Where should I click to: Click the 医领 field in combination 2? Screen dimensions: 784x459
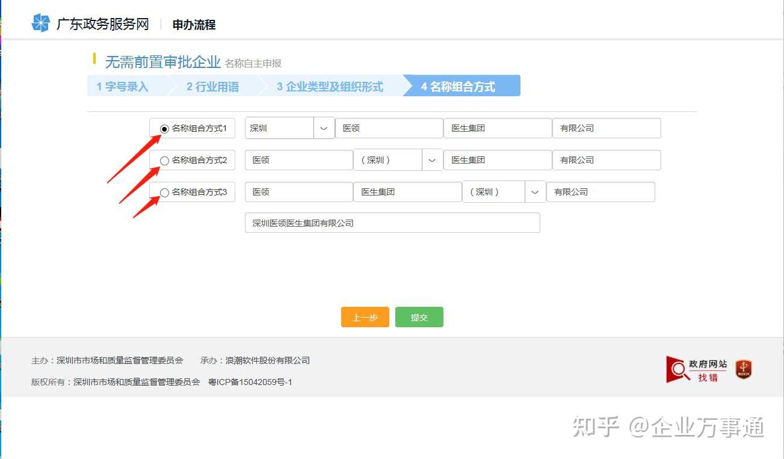coord(299,160)
